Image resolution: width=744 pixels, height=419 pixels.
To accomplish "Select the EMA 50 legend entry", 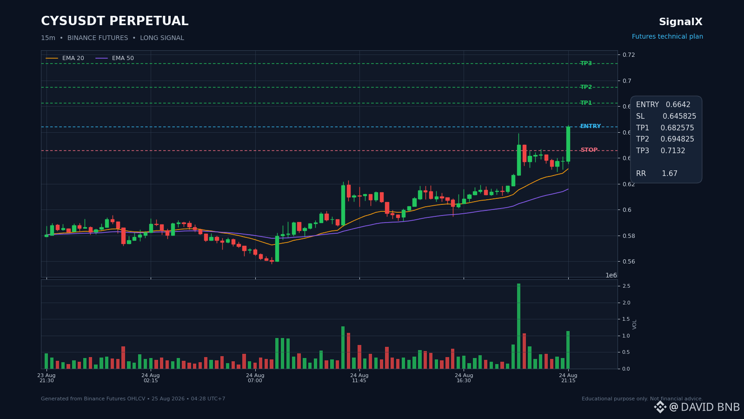I will pyautogui.click(x=115, y=58).
